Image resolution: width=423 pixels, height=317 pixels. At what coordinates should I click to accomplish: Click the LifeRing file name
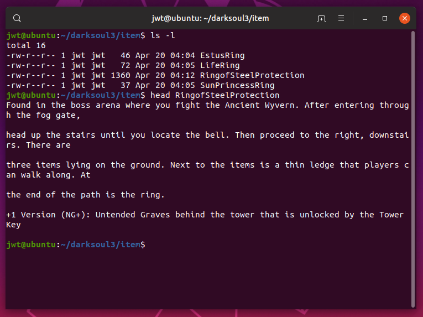click(x=220, y=65)
